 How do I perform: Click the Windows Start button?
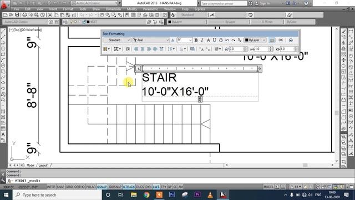6,195
